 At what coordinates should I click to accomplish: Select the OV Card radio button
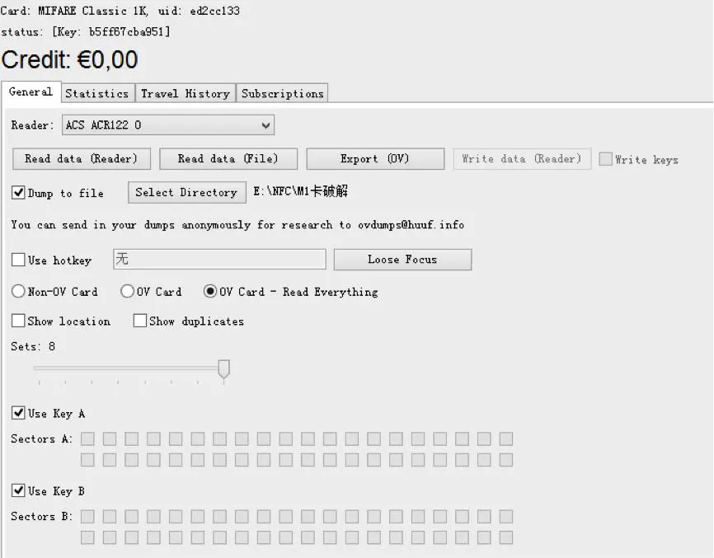[x=127, y=291]
